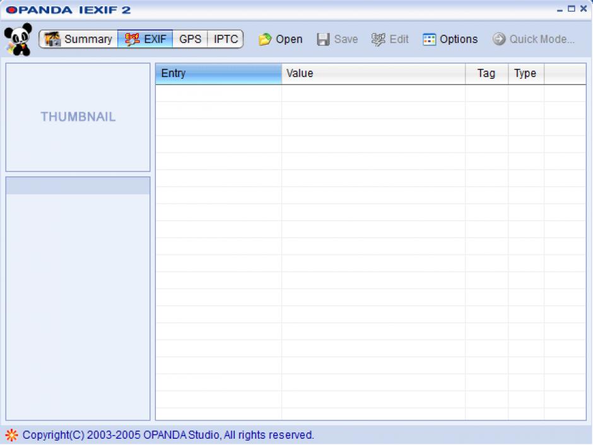Click the Open button label
This screenshot has width=593, height=445.
tap(289, 39)
